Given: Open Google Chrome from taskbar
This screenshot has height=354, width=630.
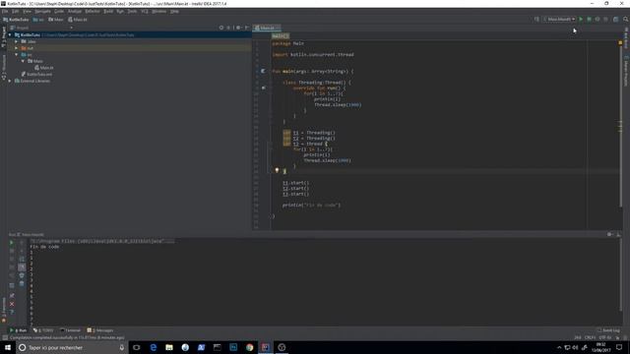Looking at the screenshot, I should click(x=249, y=347).
